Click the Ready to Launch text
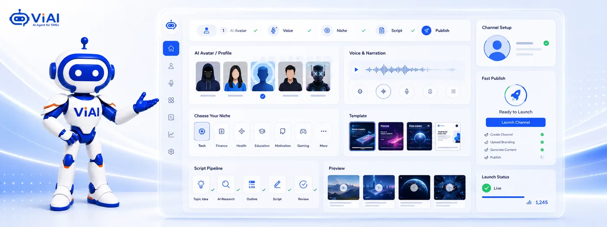The height and width of the screenshot is (227, 607). (516, 112)
